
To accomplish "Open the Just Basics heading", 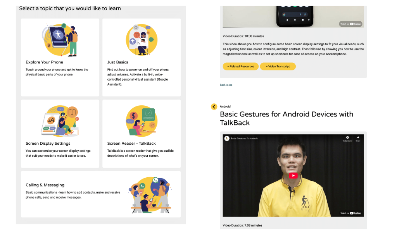I will pyautogui.click(x=118, y=62).
